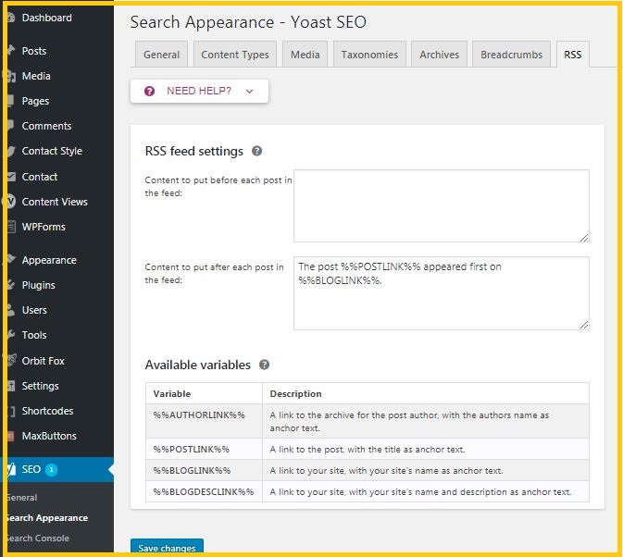Open Dashboard in the sidebar
The image size is (623, 557).
[x=47, y=18]
